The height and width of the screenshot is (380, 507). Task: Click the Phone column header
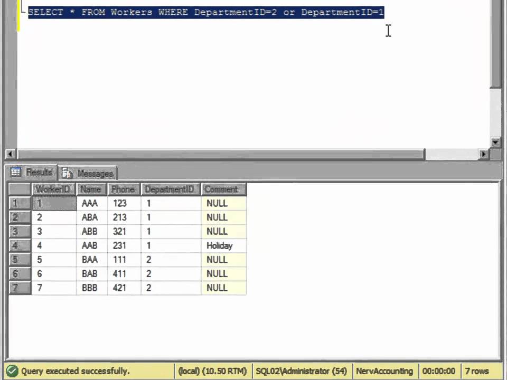pyautogui.click(x=124, y=189)
